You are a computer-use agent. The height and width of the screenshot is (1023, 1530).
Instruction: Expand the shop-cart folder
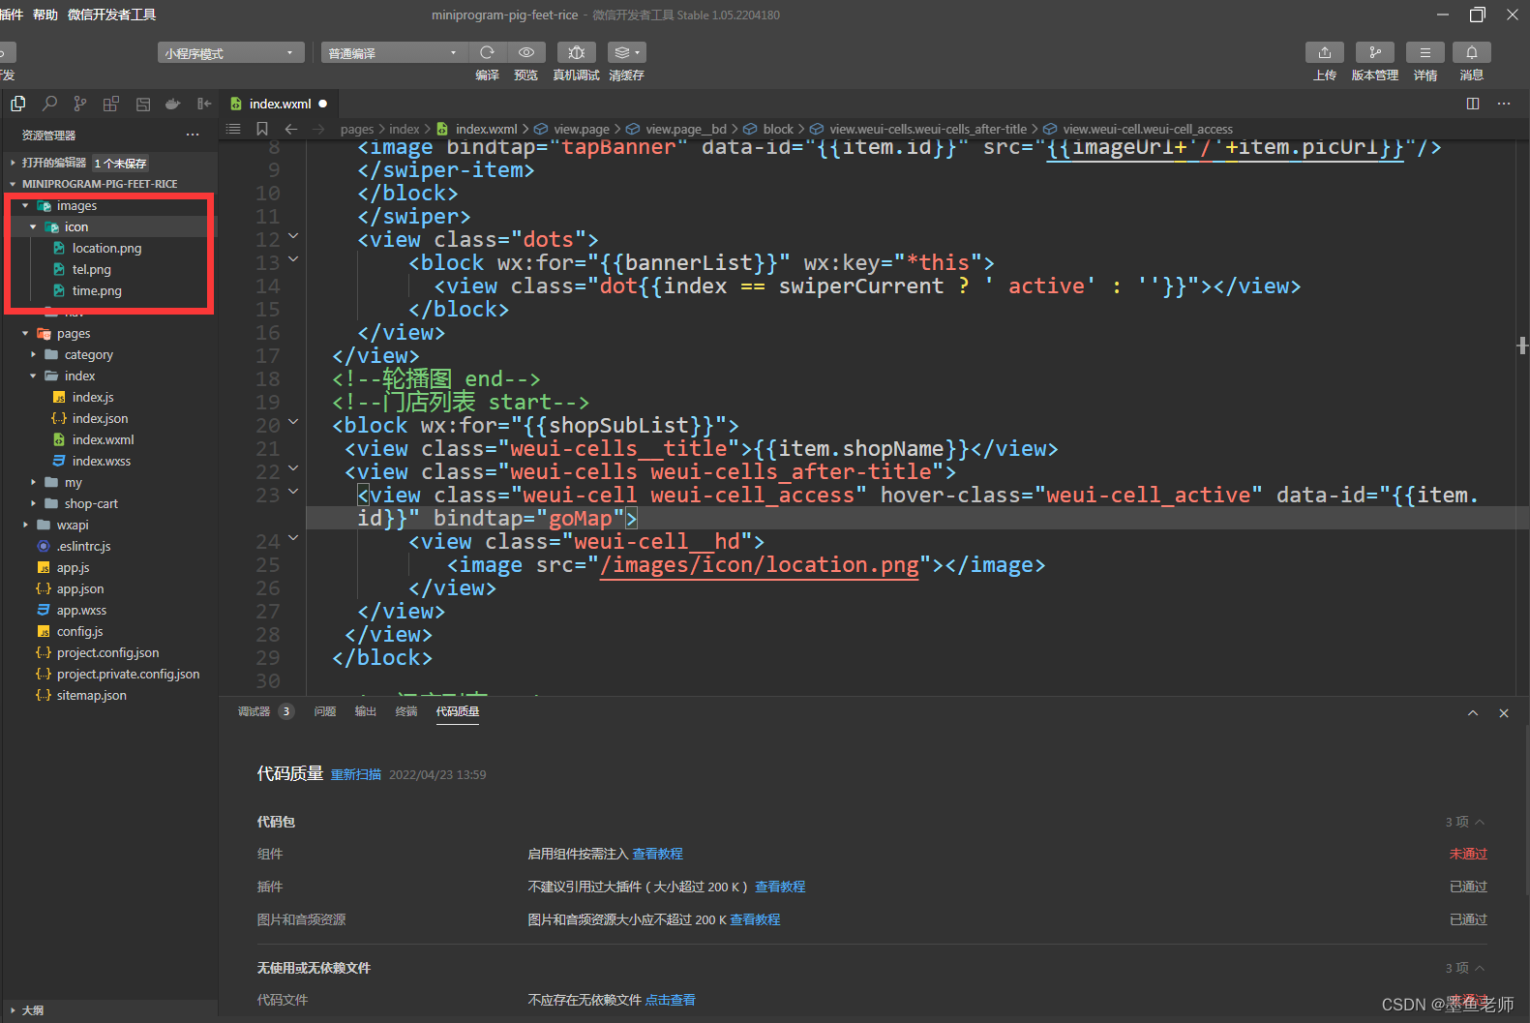pyautogui.click(x=34, y=503)
